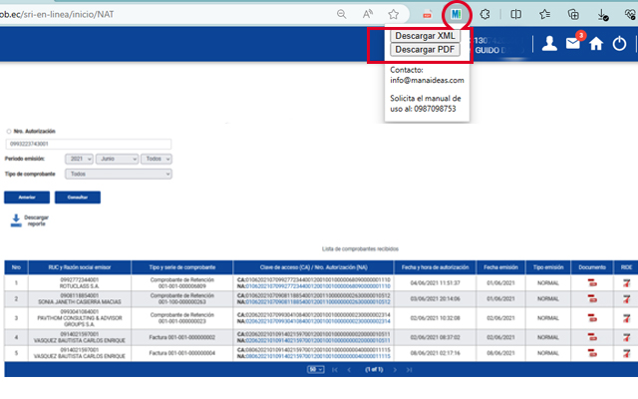Screen dimensions: 638x399
Task: Click the Anterior button
Action: (27, 198)
